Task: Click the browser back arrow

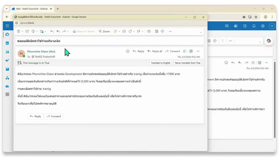Action: (x=7, y=17)
